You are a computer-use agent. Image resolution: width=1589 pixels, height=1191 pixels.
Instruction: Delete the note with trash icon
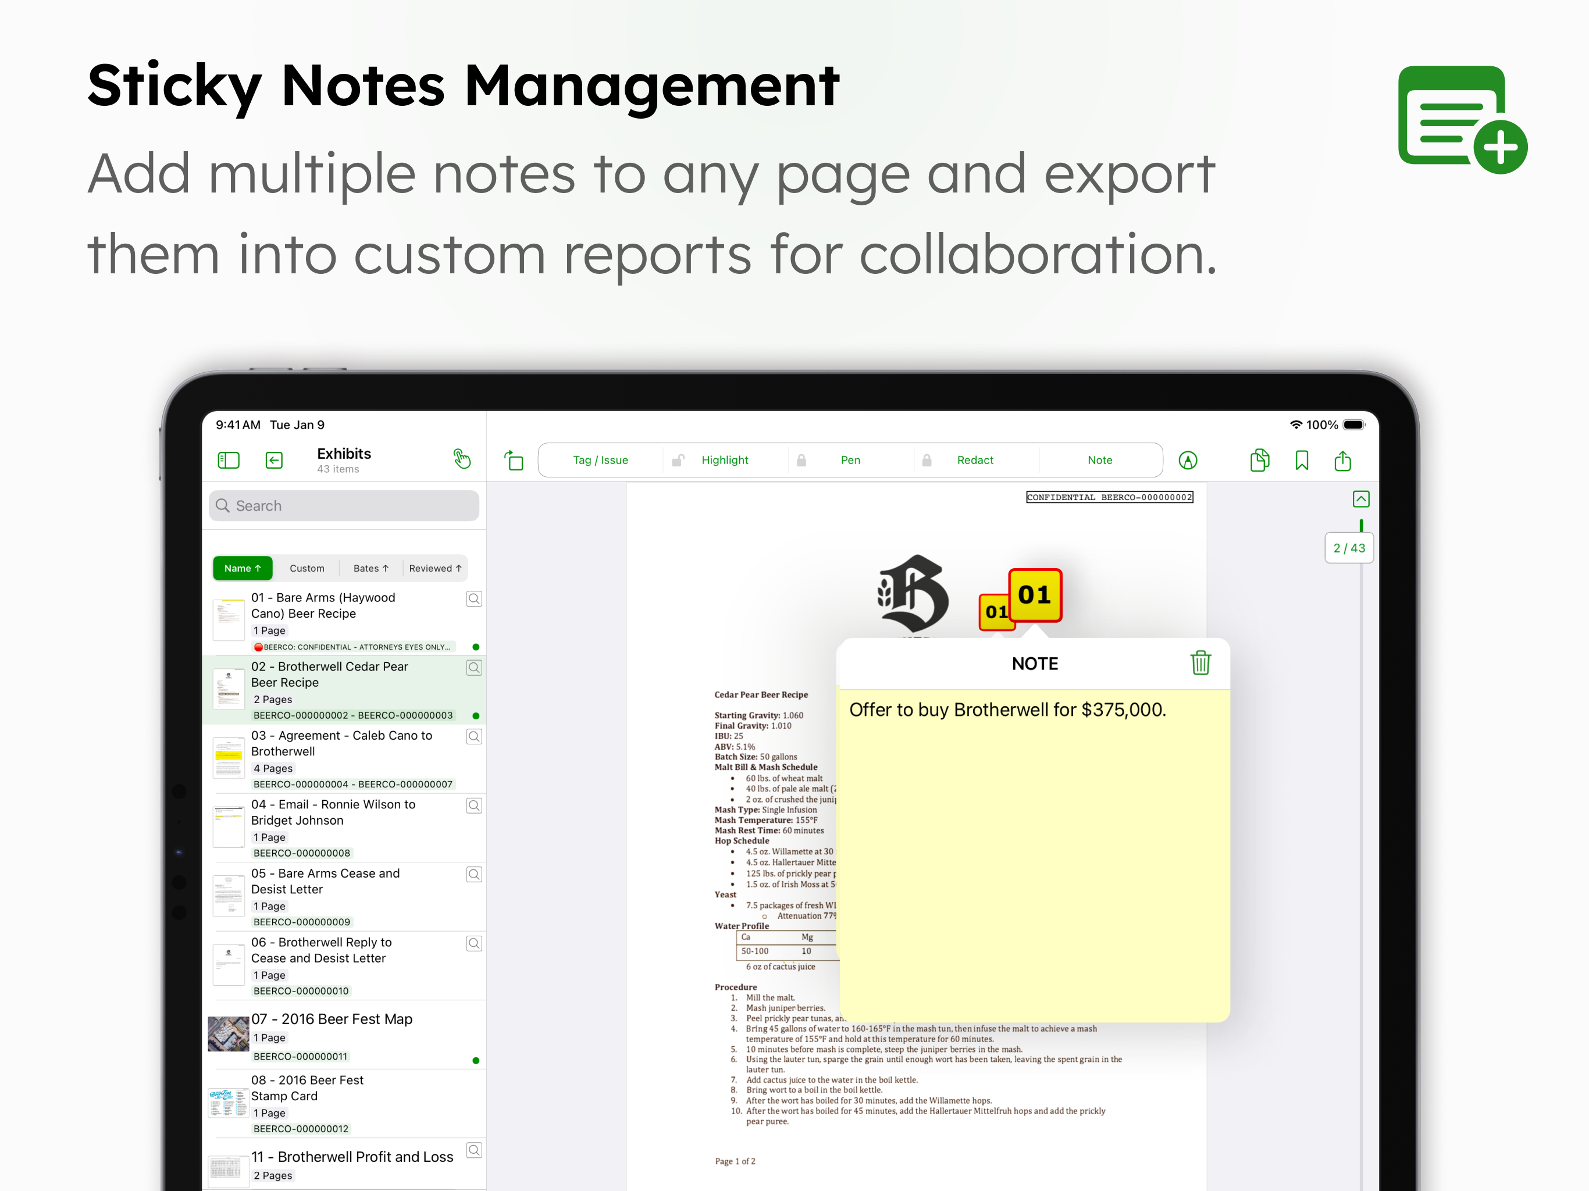coord(1200,662)
